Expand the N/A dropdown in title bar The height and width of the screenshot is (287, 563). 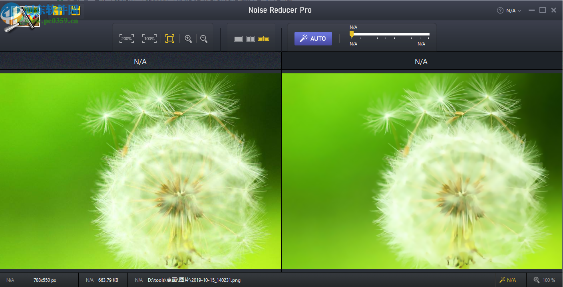(513, 11)
